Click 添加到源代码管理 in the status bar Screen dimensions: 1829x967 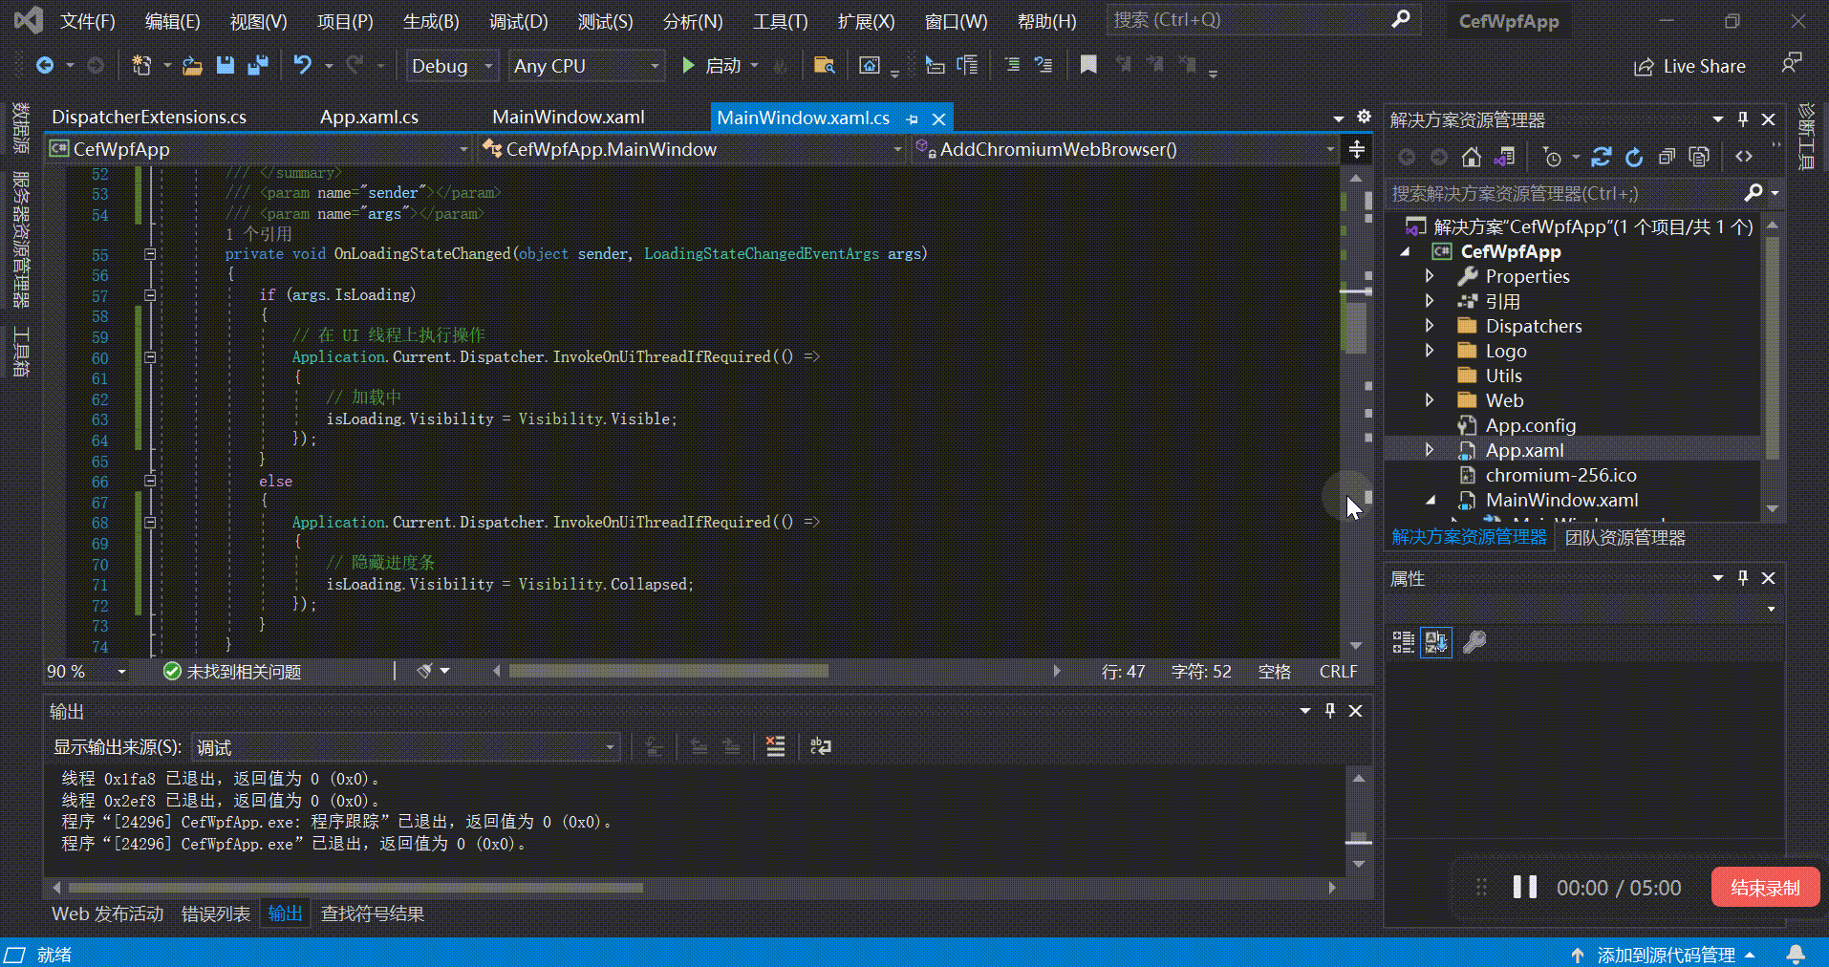(x=1667, y=954)
